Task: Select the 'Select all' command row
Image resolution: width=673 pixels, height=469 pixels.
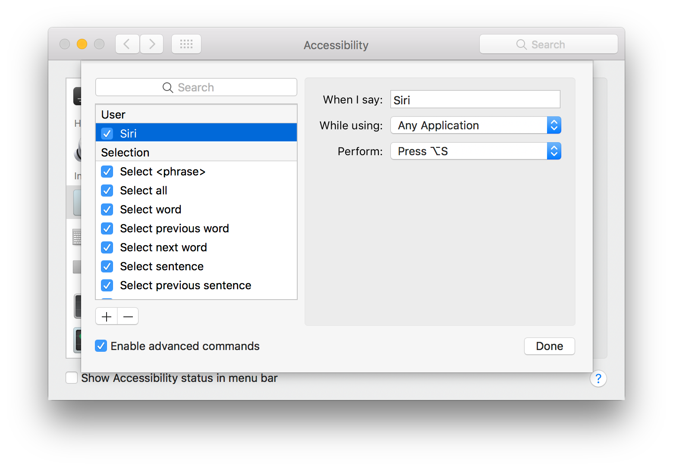Action: pyautogui.click(x=196, y=191)
